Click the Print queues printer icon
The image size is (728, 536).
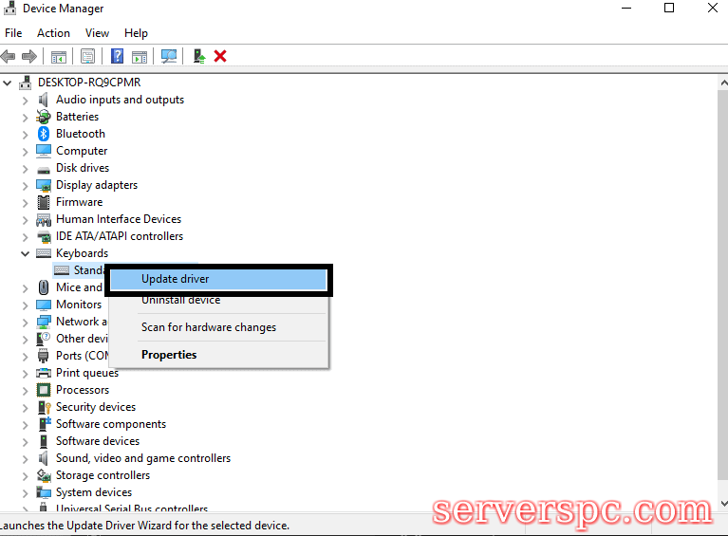44,373
